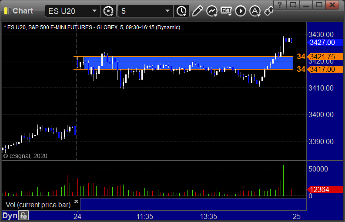Click the 3400.00 price axis label
Image resolution: width=345 pixels, height=222 pixels.
coord(321,114)
